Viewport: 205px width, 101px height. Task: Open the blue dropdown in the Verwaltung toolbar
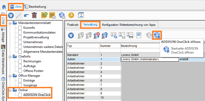pos(71,35)
